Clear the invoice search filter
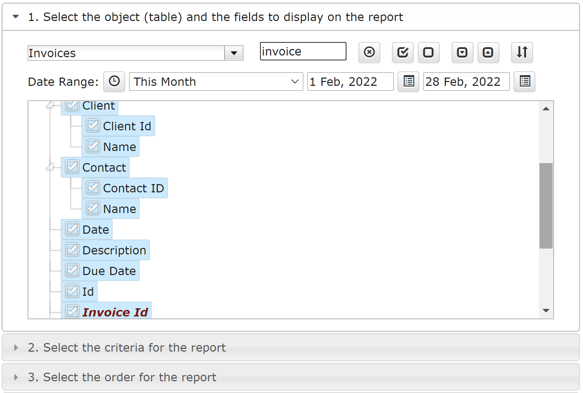 point(369,52)
